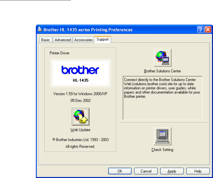Switch to the Basic tab
The width and height of the screenshot is (213, 178).
tap(45, 40)
